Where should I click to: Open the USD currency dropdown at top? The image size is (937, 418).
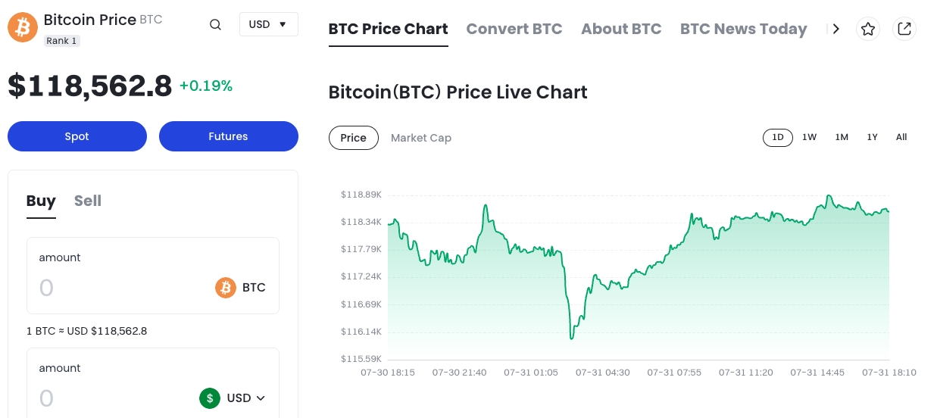pos(268,24)
